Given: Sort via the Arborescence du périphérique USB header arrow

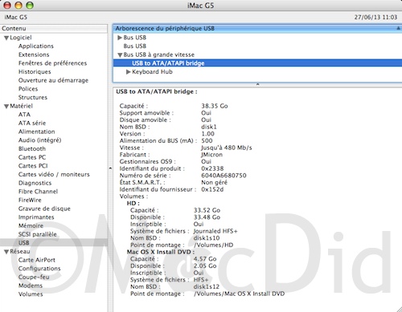Looking at the screenshot, I should (398, 28).
